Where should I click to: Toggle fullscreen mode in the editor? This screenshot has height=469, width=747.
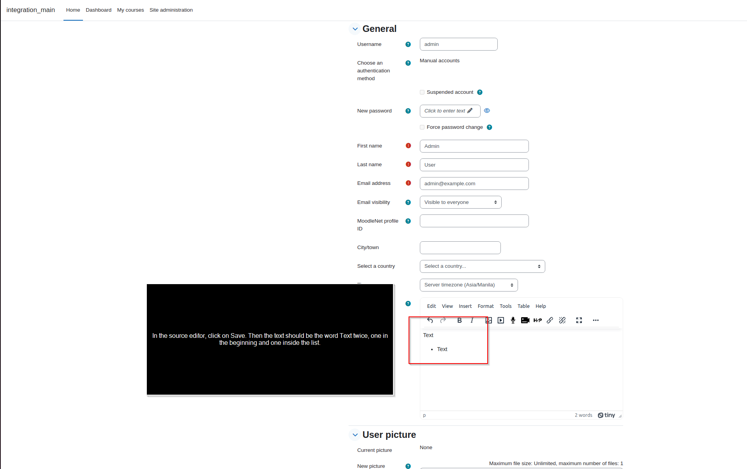(x=579, y=320)
